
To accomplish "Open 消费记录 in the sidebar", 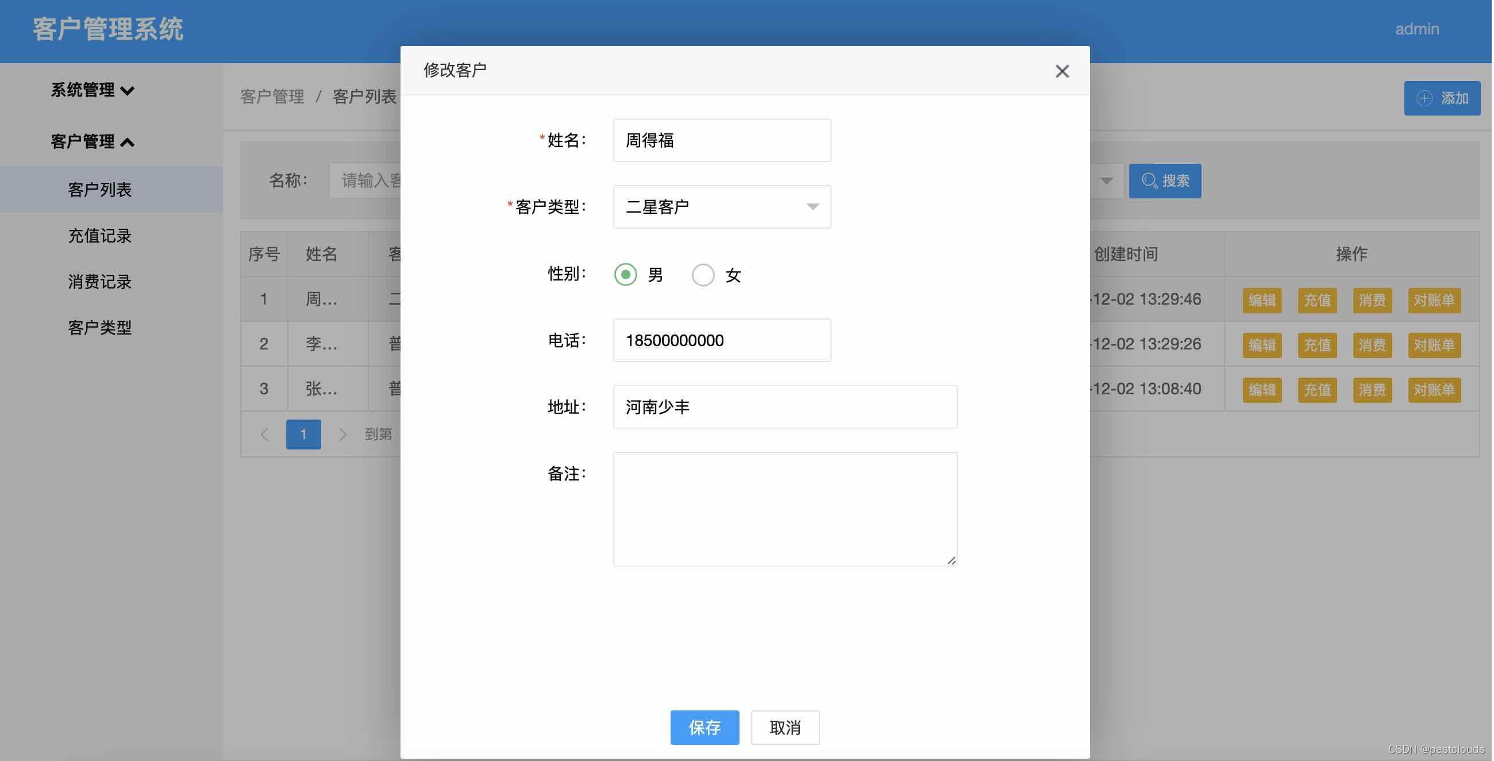I will click(100, 282).
